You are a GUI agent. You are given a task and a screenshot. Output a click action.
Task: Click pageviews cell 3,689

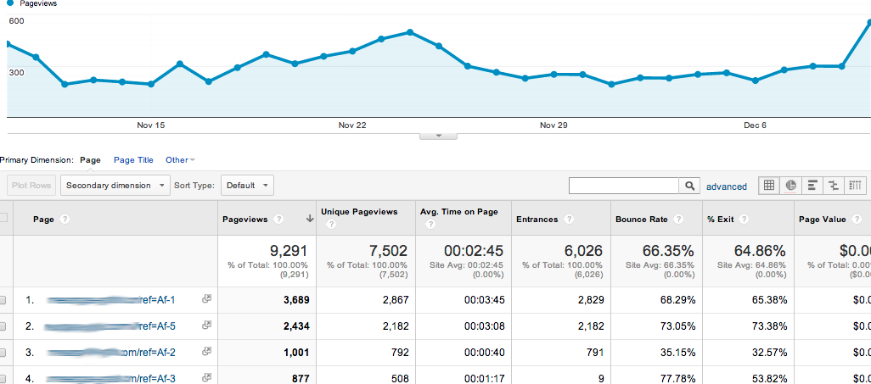(x=296, y=300)
